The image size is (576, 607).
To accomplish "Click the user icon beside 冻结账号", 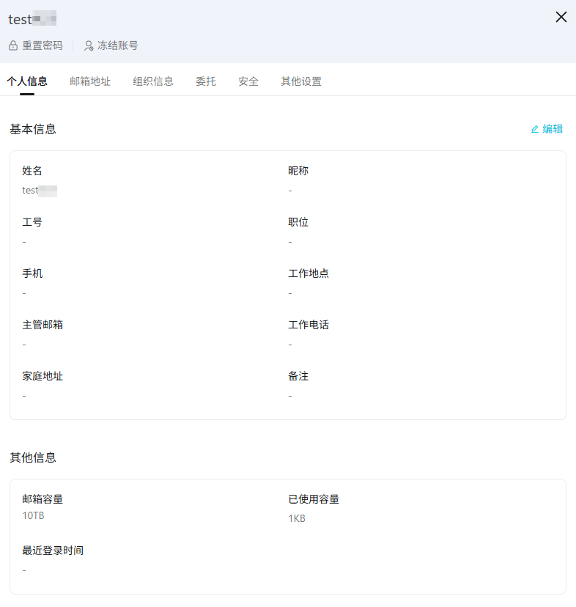I will click(x=89, y=45).
